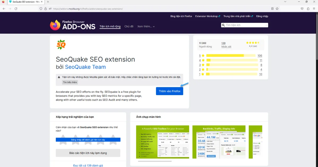
Task: Click the 8 three-star review count
Action: click(261, 65)
